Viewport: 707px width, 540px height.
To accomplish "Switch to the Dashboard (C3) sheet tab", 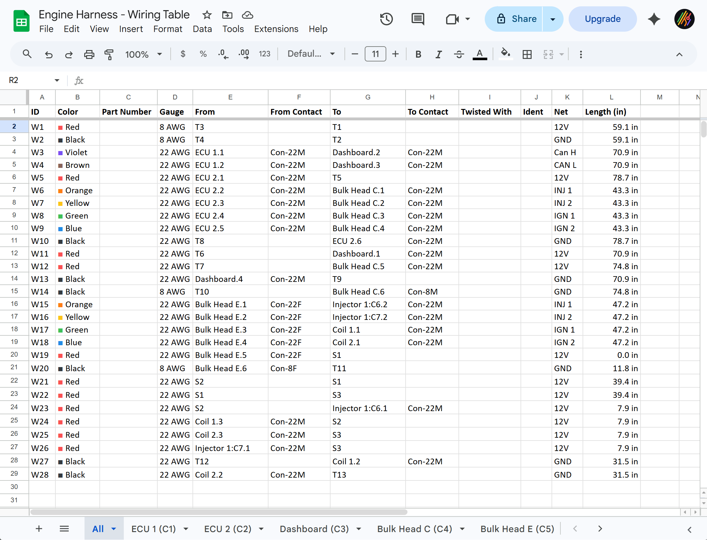I will (314, 529).
